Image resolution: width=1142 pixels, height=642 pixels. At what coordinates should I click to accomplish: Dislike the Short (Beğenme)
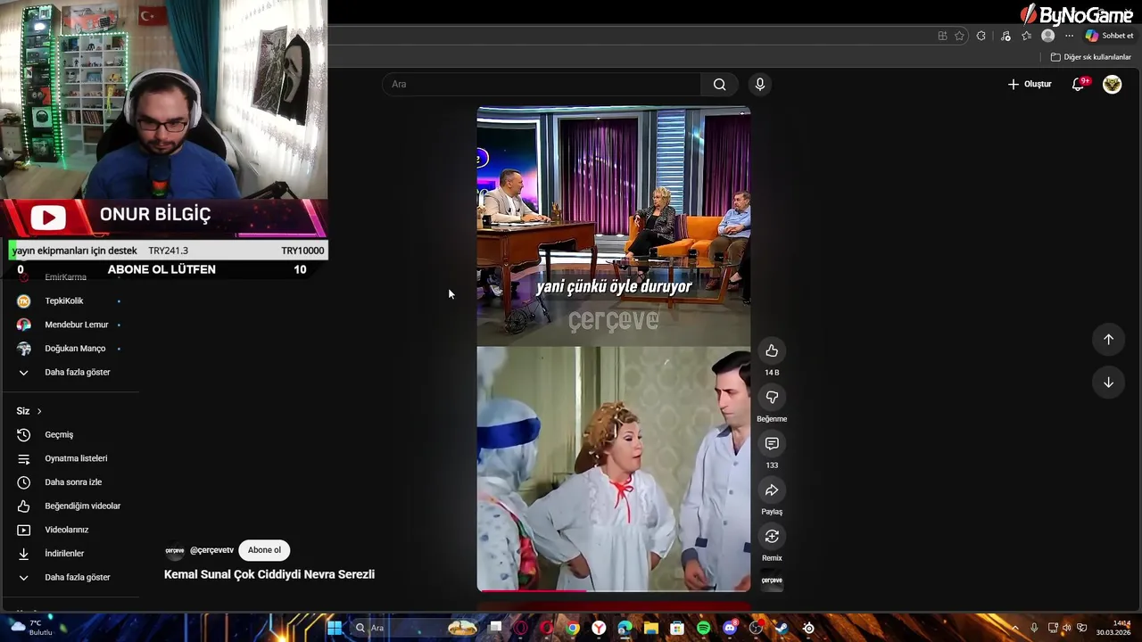tap(772, 397)
